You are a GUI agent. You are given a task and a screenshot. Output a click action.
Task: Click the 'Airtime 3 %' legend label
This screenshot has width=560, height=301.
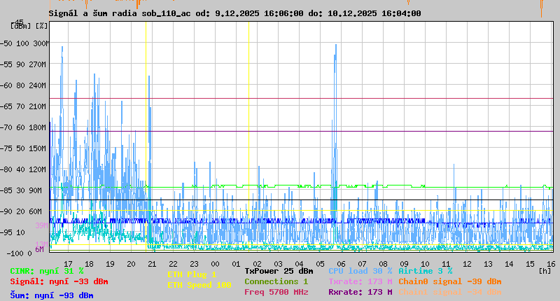click(426, 271)
